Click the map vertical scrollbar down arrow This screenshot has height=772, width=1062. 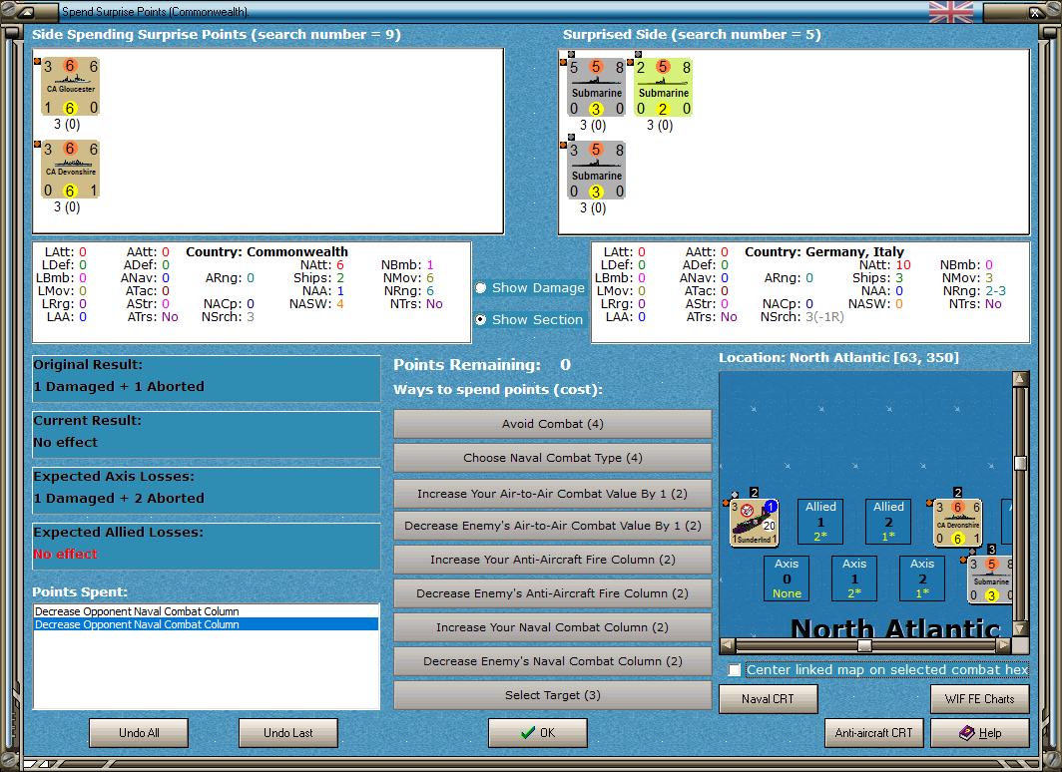click(x=1020, y=628)
